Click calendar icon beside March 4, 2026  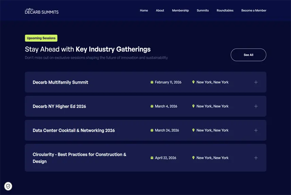[x=152, y=106]
